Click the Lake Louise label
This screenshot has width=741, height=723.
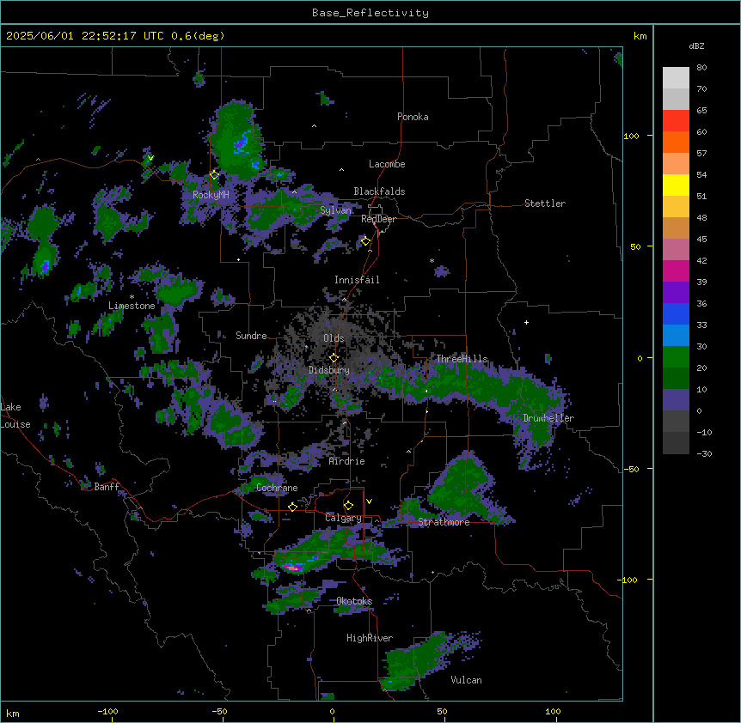click(x=15, y=416)
